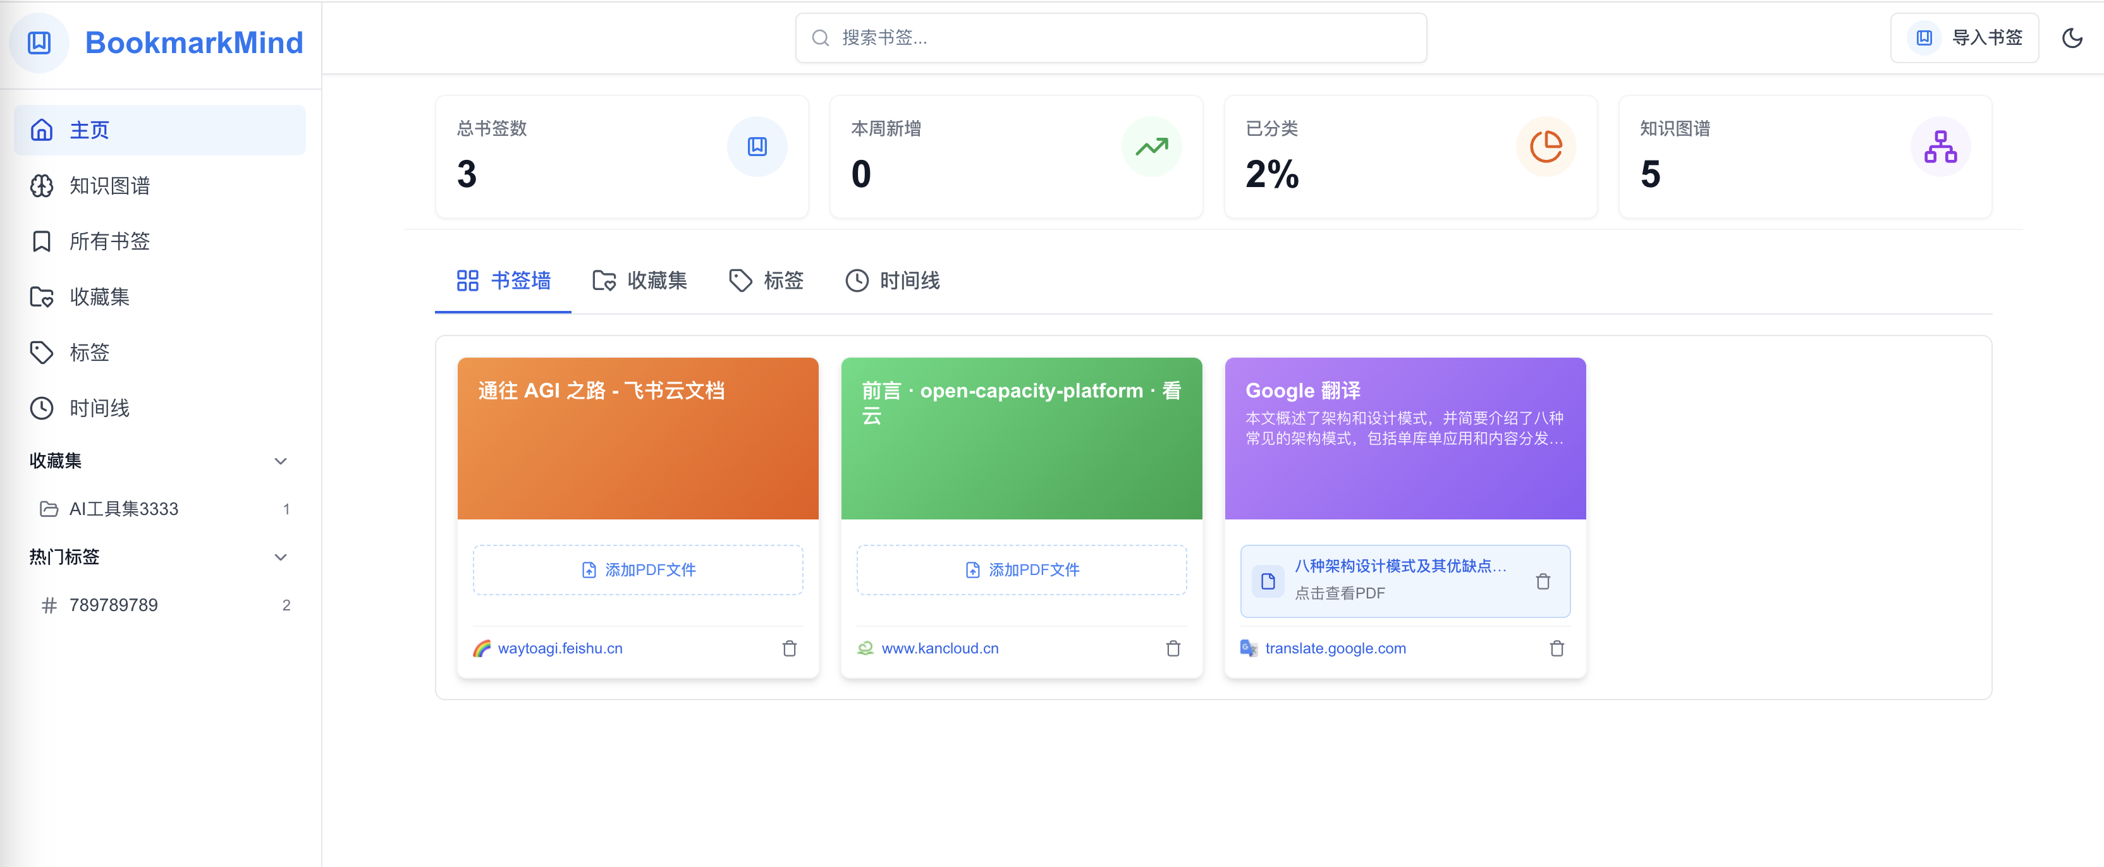Toggle dark mode with the moon icon

pyautogui.click(x=2072, y=37)
